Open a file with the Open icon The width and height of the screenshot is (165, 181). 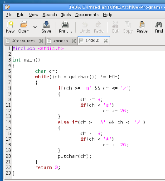[x=24, y=24]
